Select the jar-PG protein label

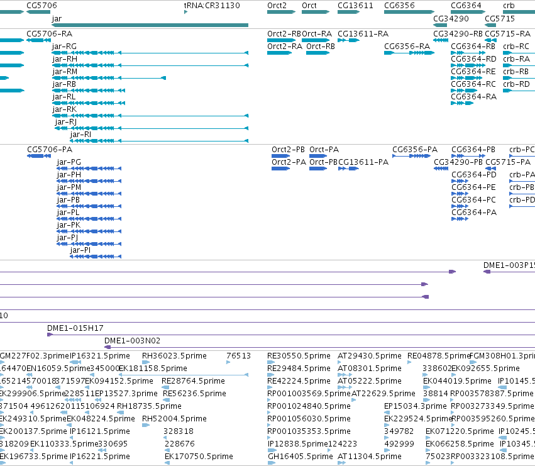pos(69,162)
